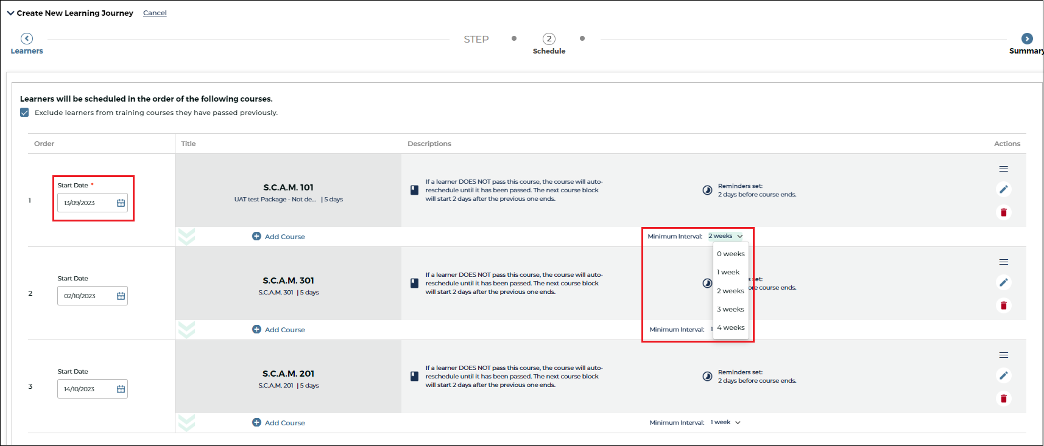
Task: Untick exclude previously passed learners checkbox
Action: pyautogui.click(x=24, y=113)
